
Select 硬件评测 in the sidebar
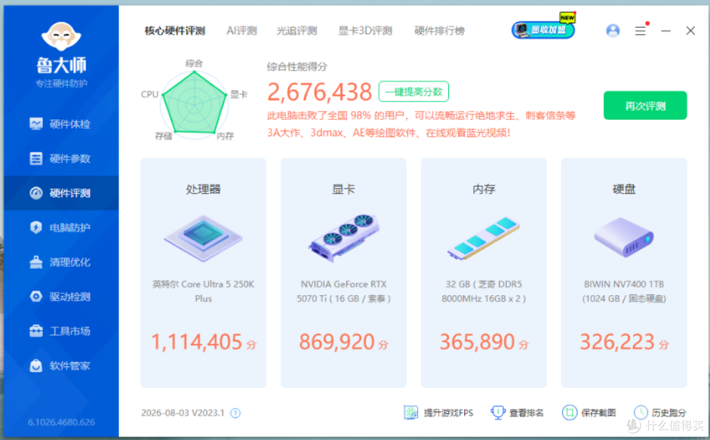(x=61, y=193)
